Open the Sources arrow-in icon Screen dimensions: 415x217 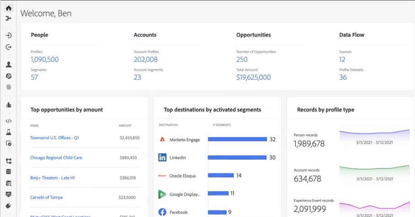[x=9, y=36]
